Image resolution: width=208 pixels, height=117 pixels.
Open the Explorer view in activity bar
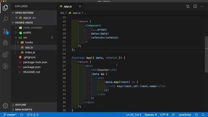[x=5, y=7]
